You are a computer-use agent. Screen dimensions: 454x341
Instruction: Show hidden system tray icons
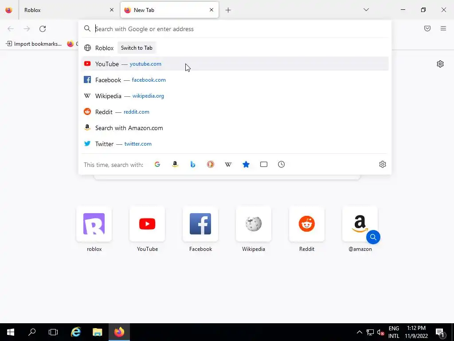pyautogui.click(x=359, y=332)
